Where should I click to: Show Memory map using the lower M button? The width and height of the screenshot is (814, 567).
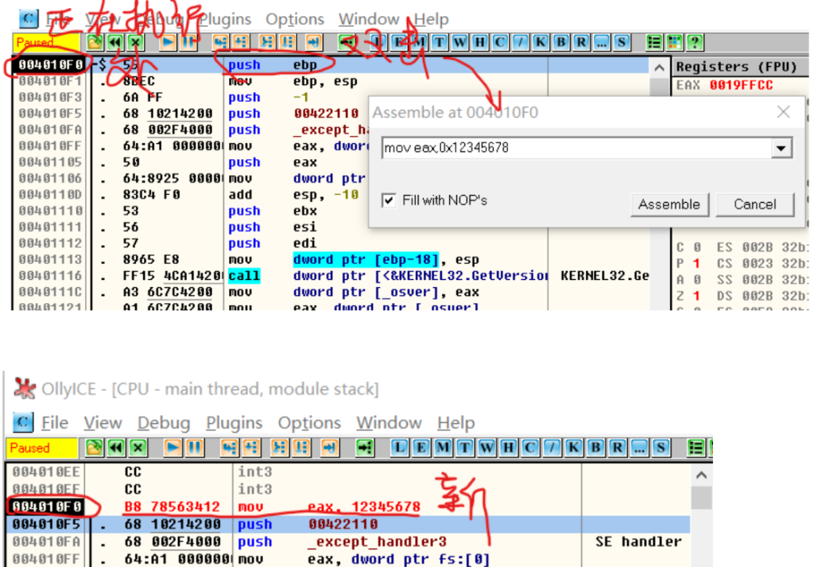tap(444, 448)
